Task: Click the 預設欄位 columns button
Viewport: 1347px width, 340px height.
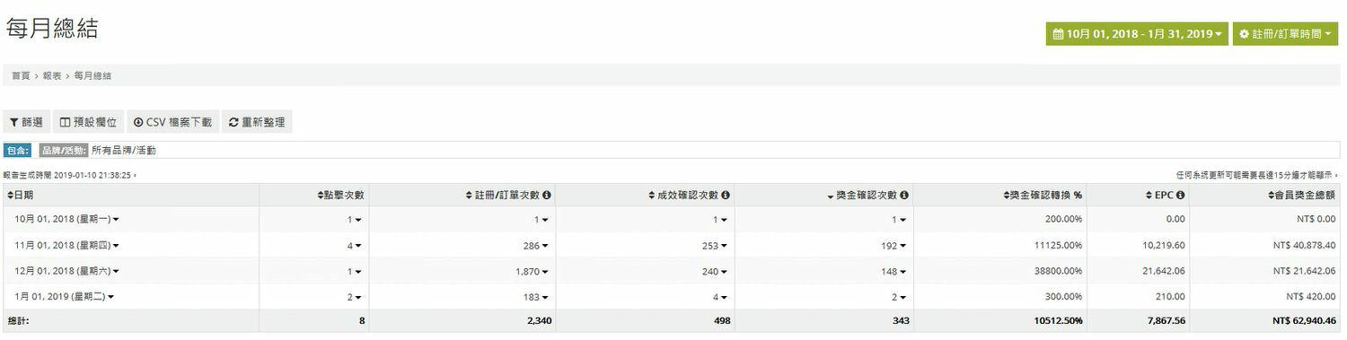Action: [88, 122]
